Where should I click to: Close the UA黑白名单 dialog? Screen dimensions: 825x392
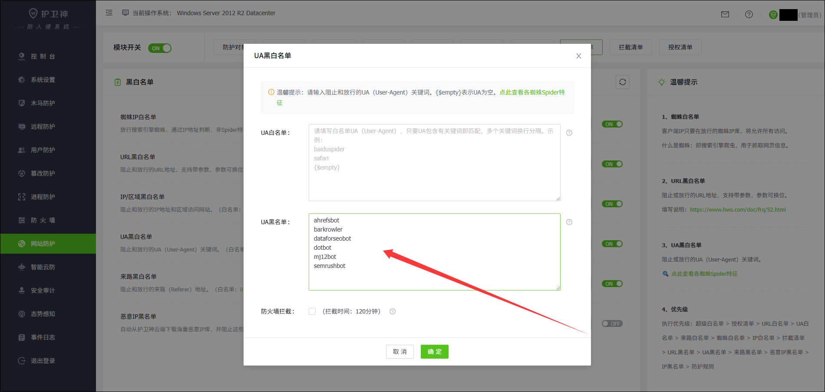(x=578, y=56)
